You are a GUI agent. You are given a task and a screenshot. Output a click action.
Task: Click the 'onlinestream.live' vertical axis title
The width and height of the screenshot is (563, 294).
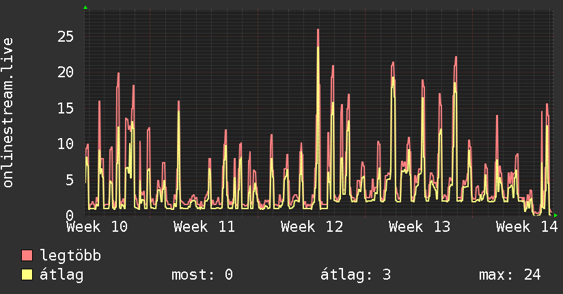(x=8, y=113)
